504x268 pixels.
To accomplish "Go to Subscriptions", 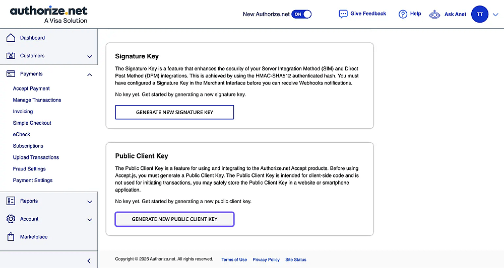I will coord(28,146).
